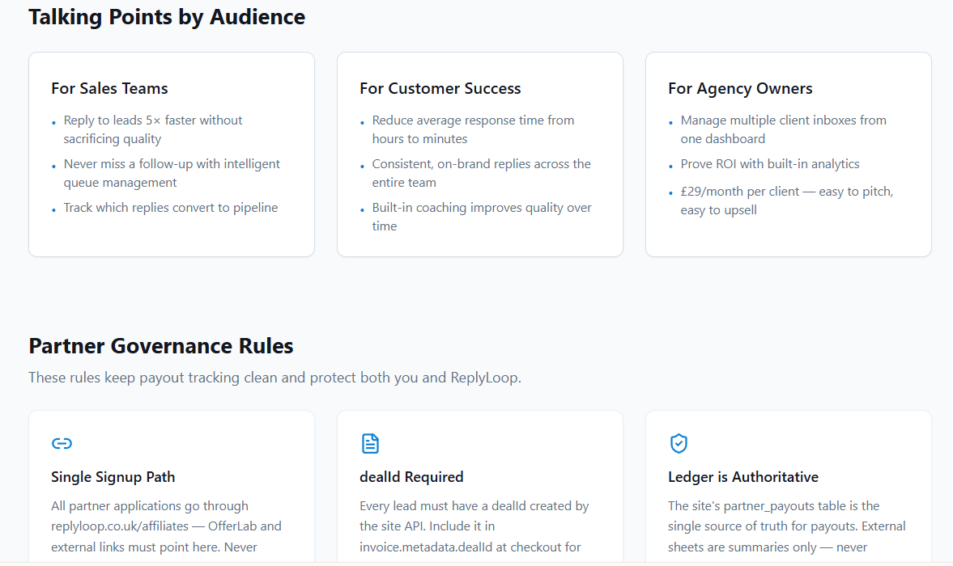This screenshot has width=953, height=566.
Task: Select the '£29/month per client' talking point
Action: [786, 201]
